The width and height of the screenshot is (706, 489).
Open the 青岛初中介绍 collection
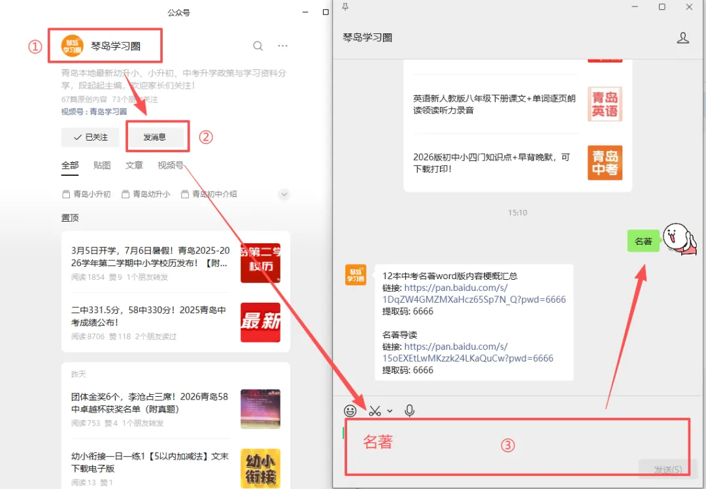pos(209,194)
